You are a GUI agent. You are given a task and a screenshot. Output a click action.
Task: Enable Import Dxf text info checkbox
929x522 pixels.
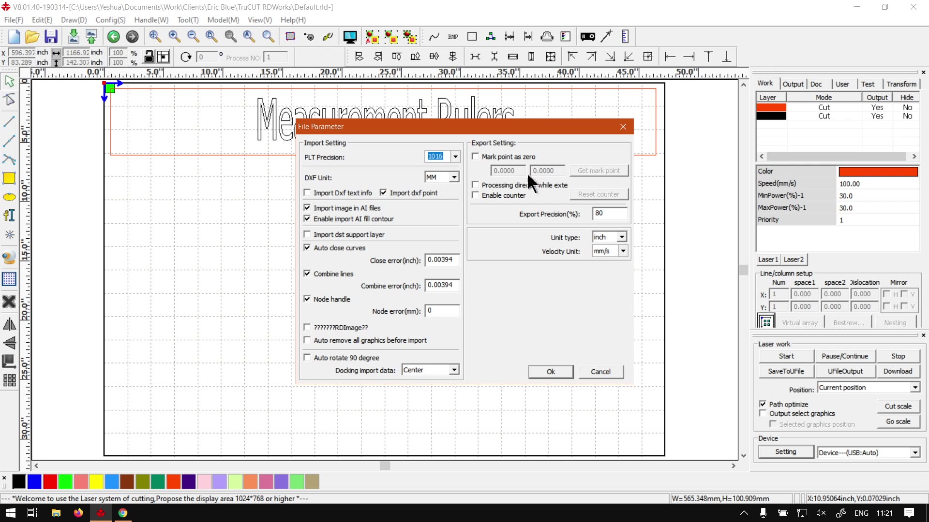[x=307, y=193]
